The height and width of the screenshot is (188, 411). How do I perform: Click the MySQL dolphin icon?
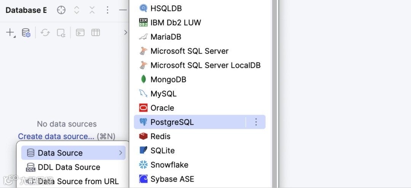tap(143, 93)
